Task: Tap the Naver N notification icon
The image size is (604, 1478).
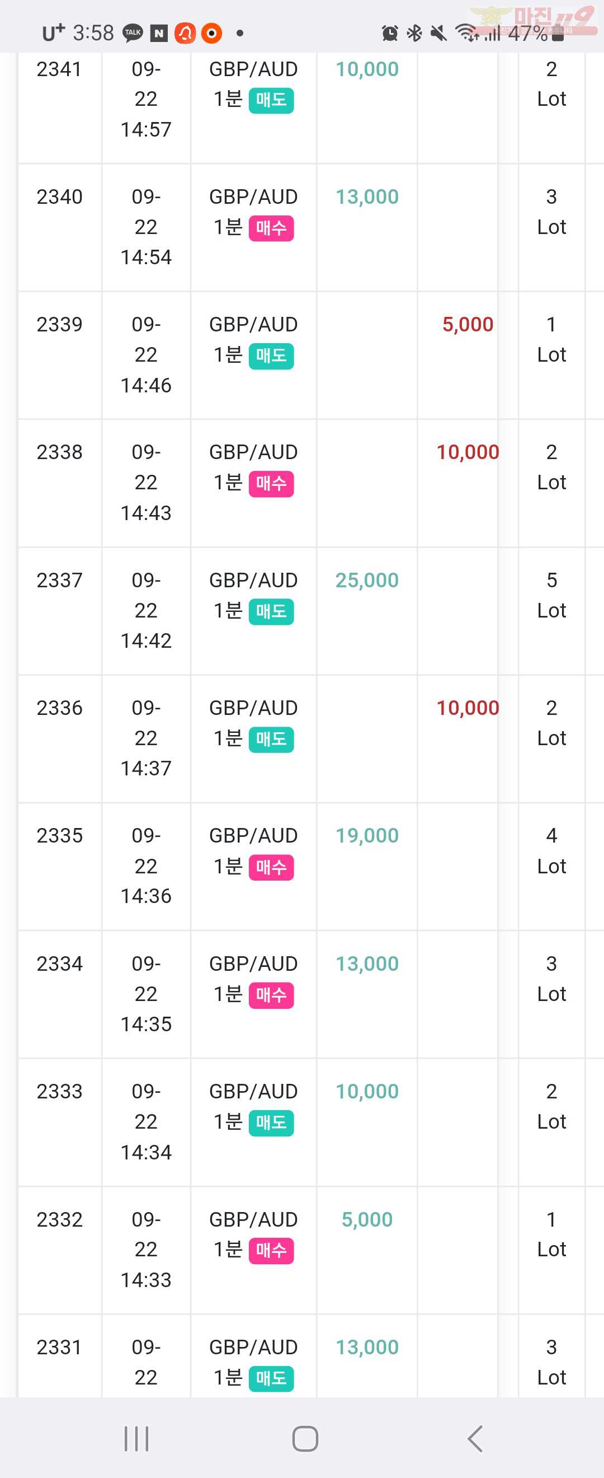Action: click(159, 34)
